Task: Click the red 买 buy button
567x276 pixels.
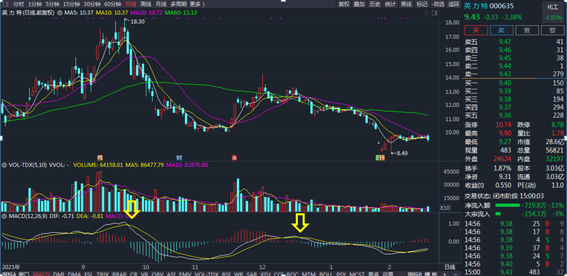Action: [476, 30]
